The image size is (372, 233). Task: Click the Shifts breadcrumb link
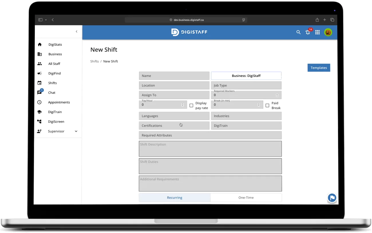(x=94, y=61)
